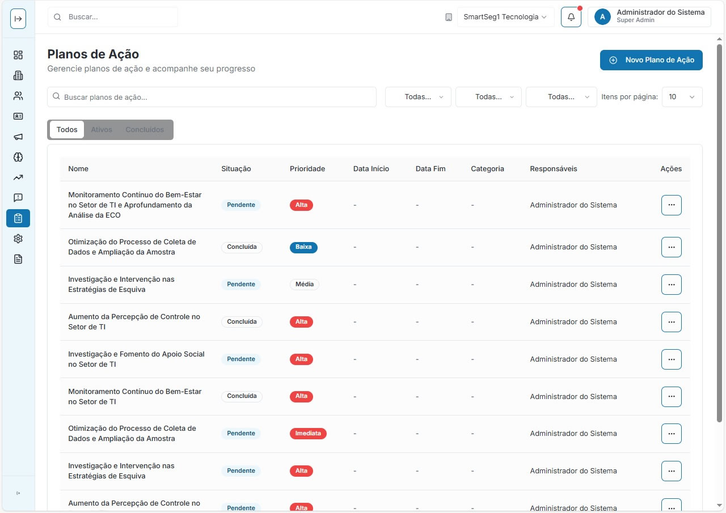The height and width of the screenshot is (513, 726).
Task: Click the trending chart icon in sidebar
Action: click(18, 177)
